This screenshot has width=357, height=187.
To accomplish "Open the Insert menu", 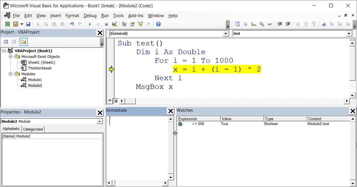I will [x=55, y=16].
